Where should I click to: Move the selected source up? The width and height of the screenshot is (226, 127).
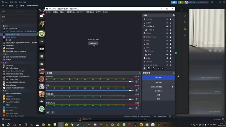click(x=158, y=68)
